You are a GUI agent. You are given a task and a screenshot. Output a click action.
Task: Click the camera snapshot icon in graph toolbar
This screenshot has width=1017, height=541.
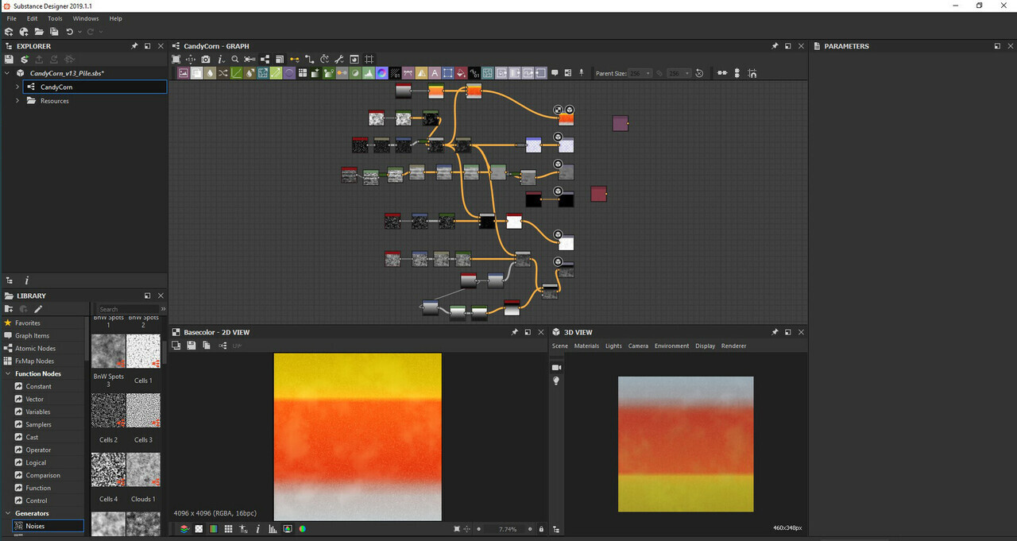(x=206, y=60)
